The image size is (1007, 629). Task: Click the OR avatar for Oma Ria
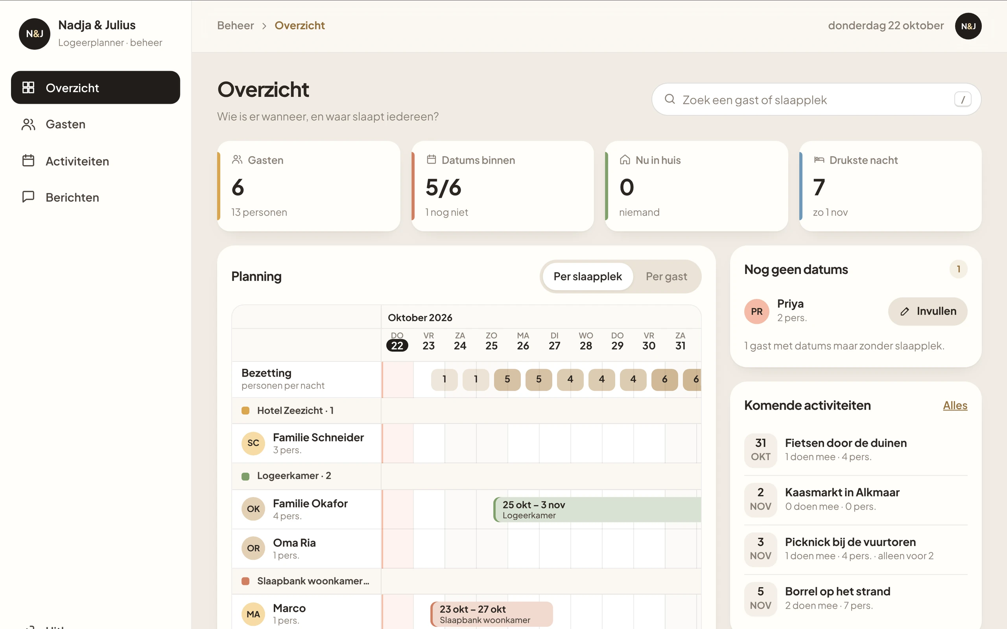(253, 548)
